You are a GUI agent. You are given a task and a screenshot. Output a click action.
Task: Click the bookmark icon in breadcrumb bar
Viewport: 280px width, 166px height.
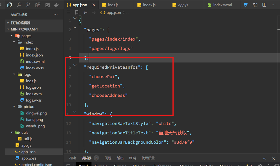77,13
